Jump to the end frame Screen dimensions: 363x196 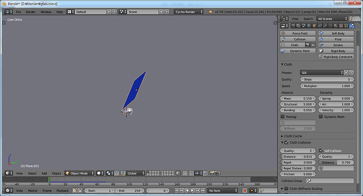[x=203, y=190]
